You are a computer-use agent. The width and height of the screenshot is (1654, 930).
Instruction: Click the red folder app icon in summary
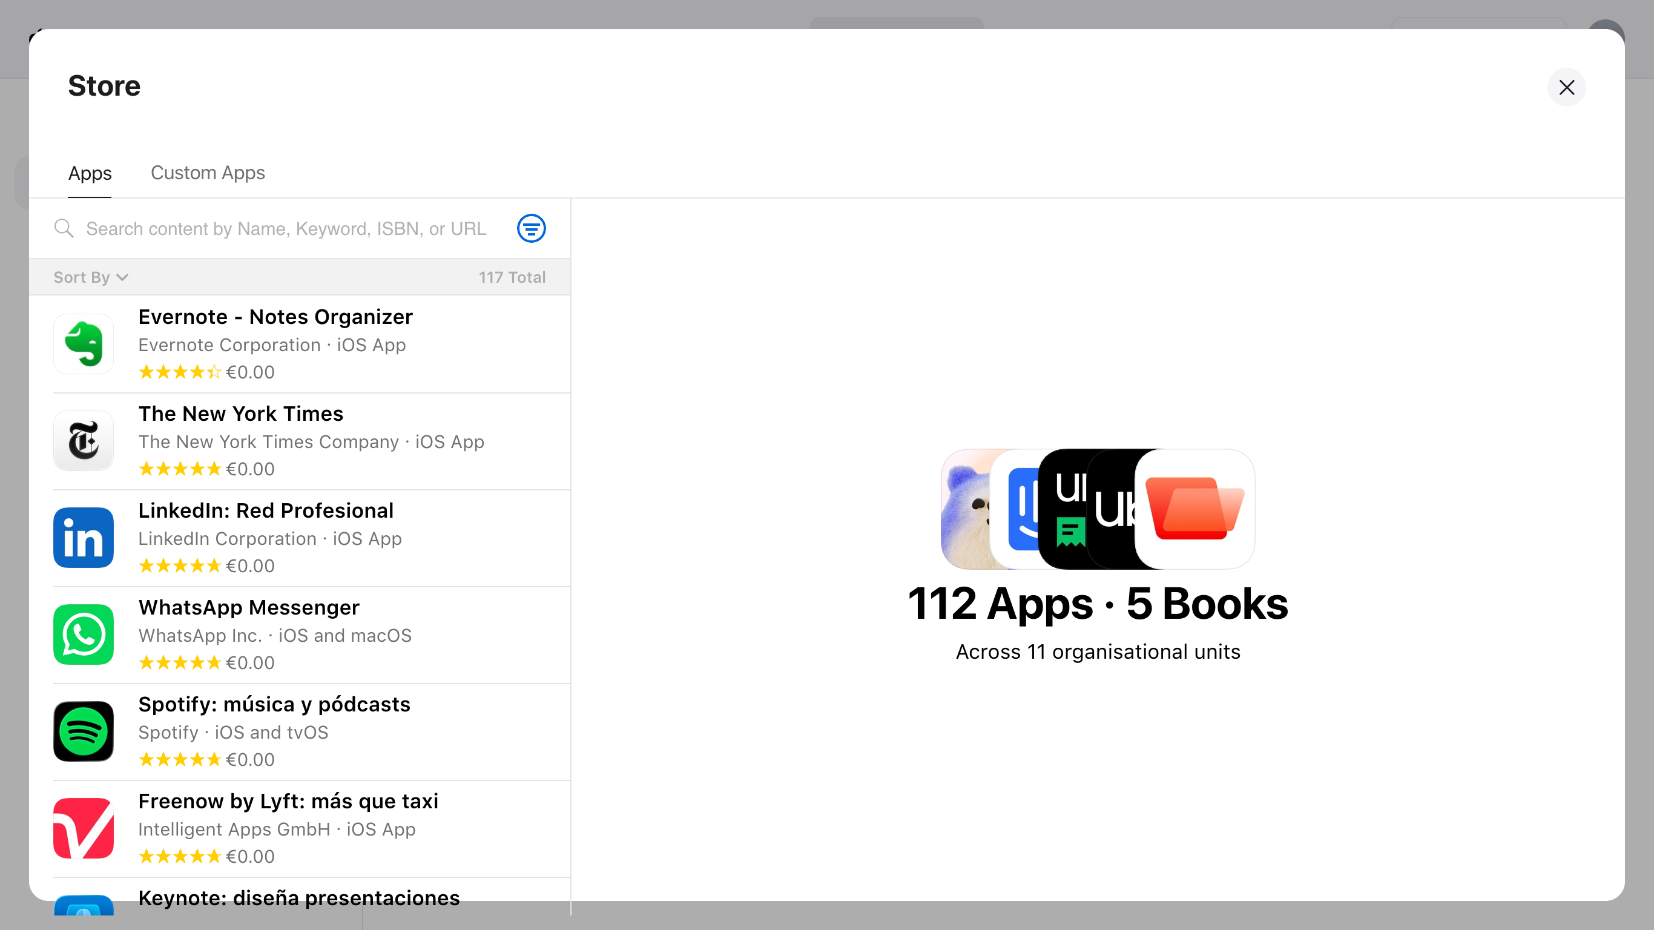[1195, 509]
